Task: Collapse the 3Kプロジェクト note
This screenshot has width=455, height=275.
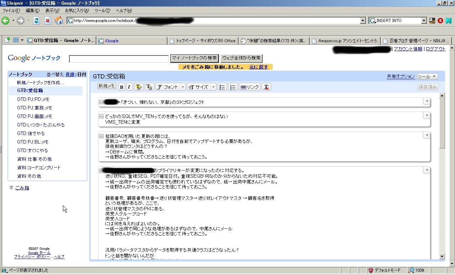Action: pos(101,102)
